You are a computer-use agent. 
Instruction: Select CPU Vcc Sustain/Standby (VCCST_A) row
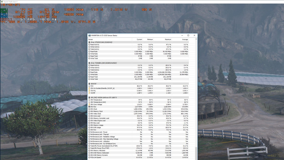pos(138,88)
